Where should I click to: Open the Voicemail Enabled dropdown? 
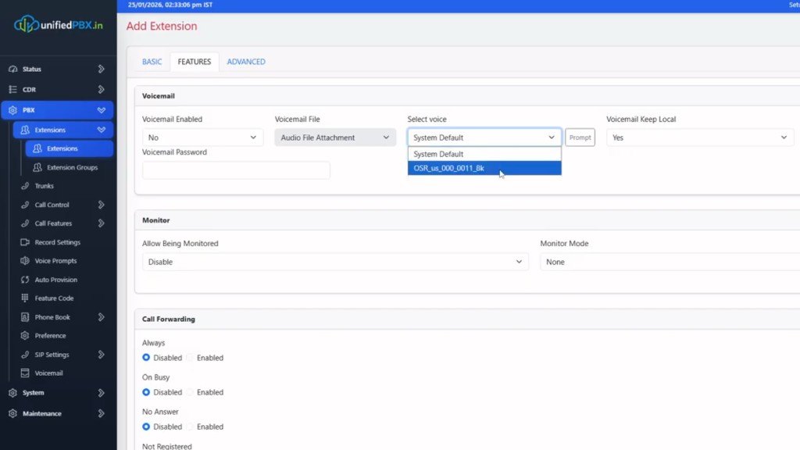(202, 137)
